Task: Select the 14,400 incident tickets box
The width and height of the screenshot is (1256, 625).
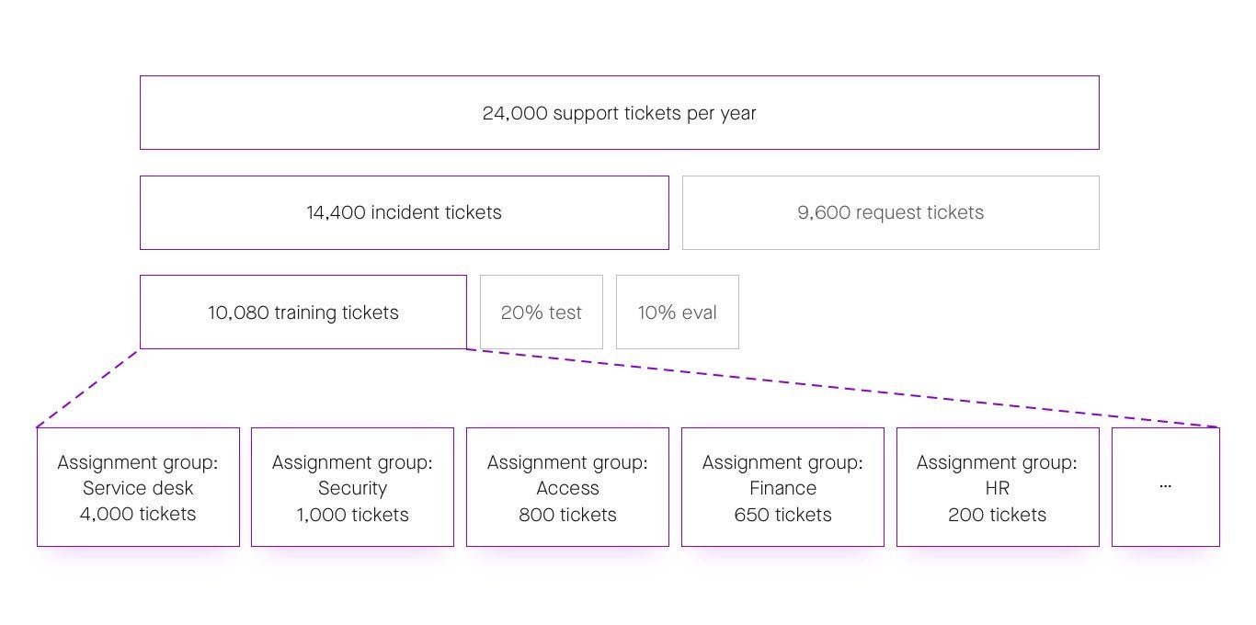Action: [404, 212]
